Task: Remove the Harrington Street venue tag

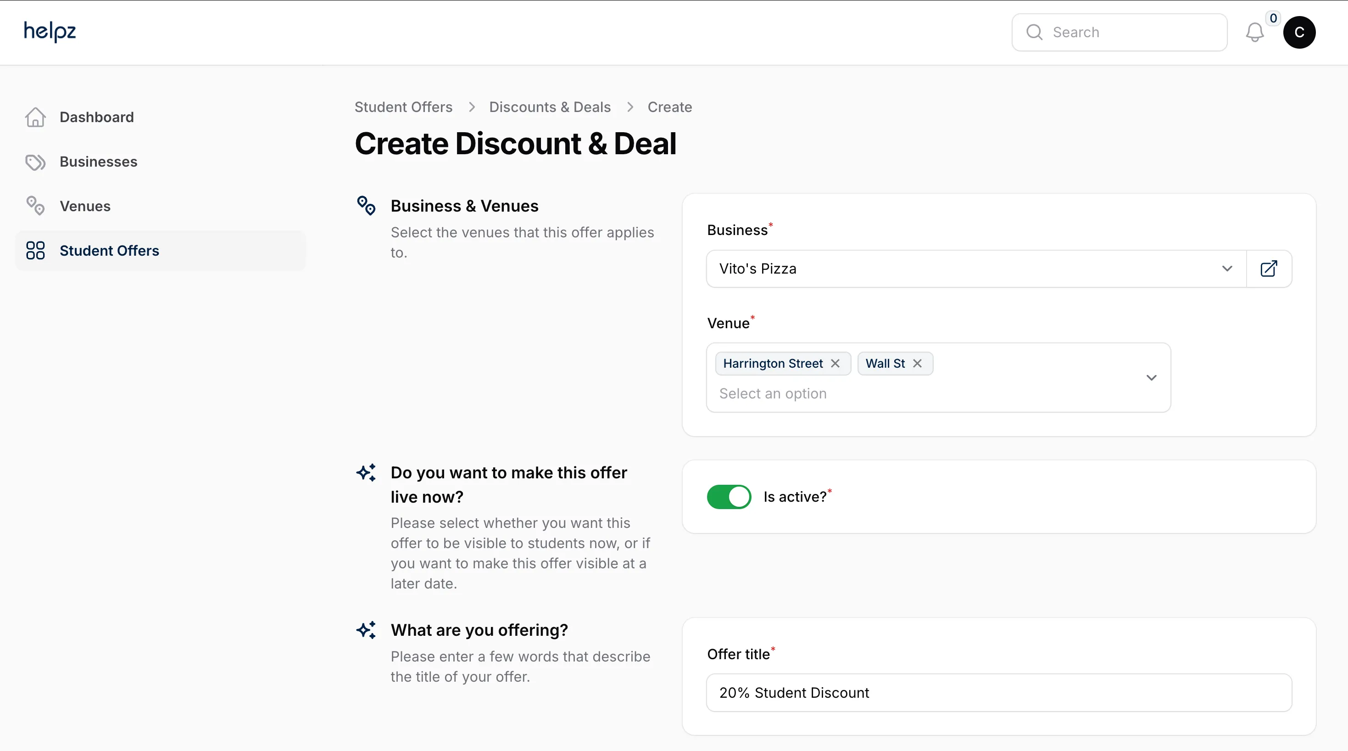Action: [835, 364]
